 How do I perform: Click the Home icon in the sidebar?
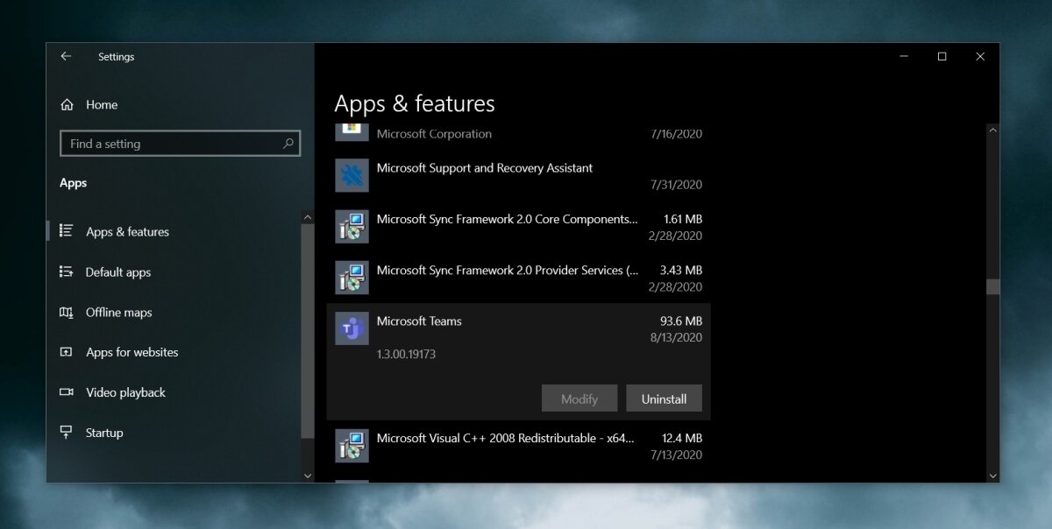point(66,104)
